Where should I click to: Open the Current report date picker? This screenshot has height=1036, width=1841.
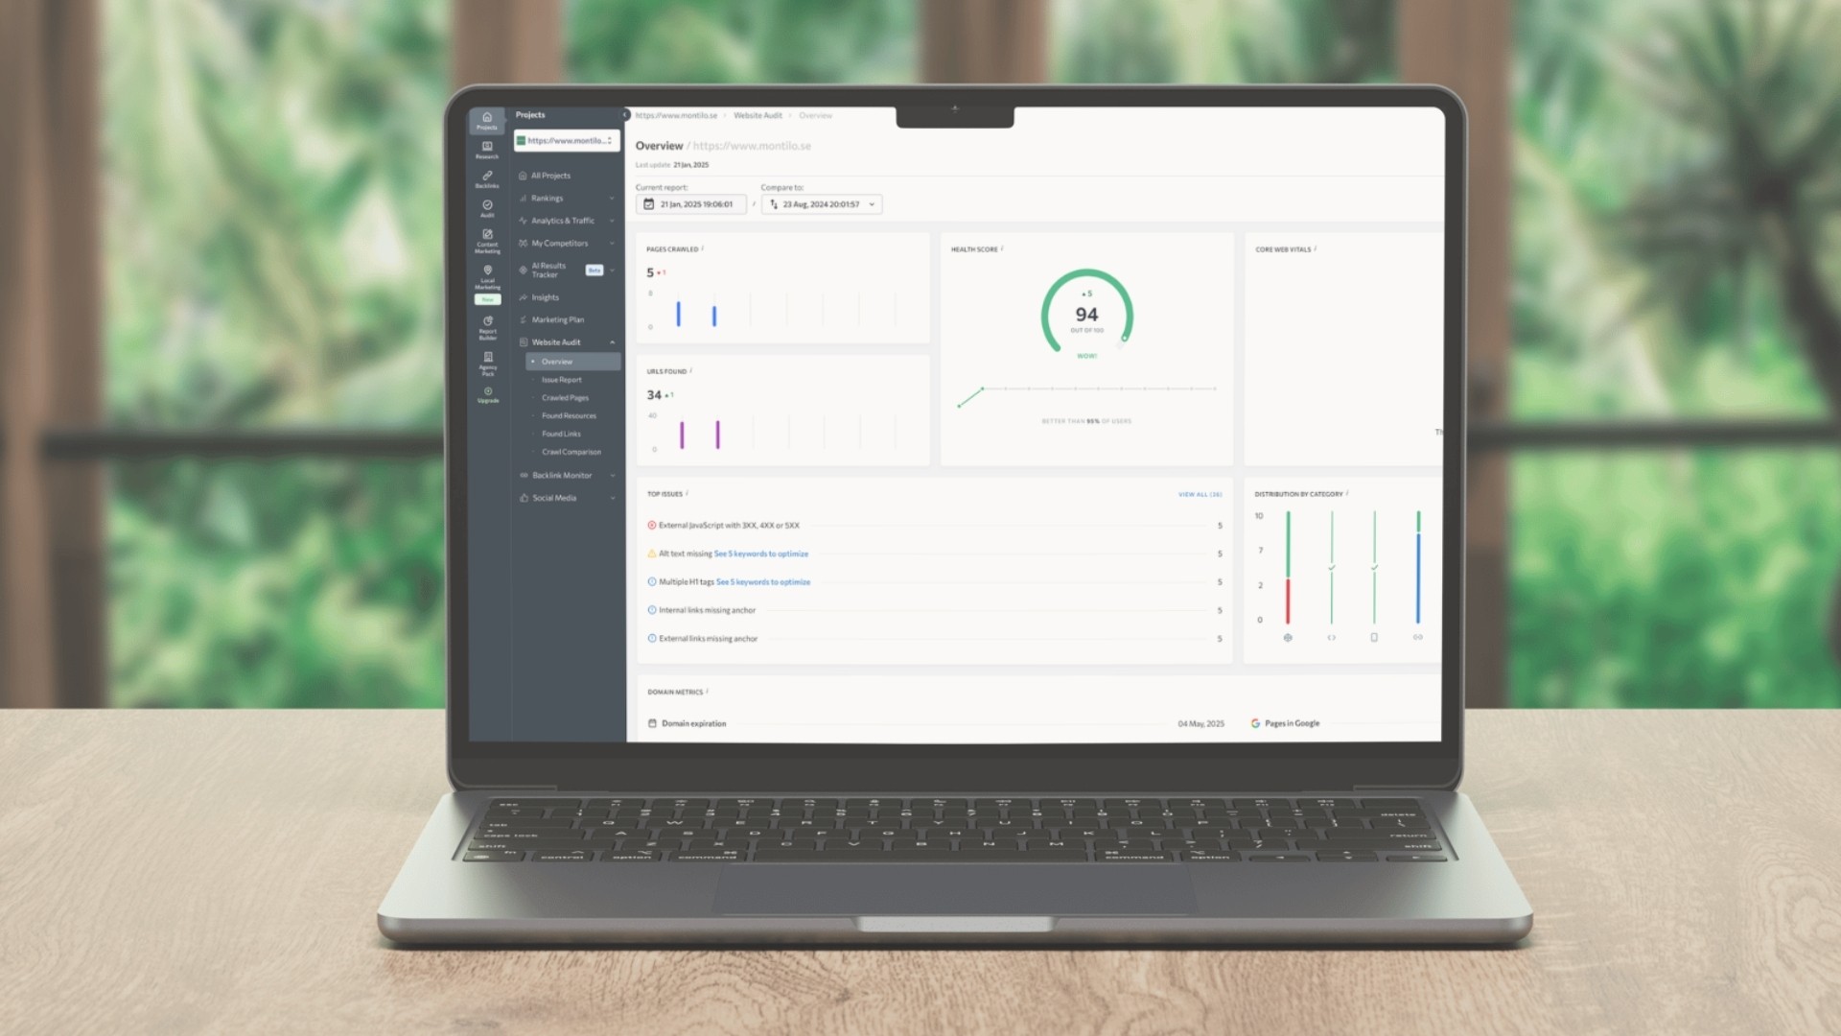(690, 204)
